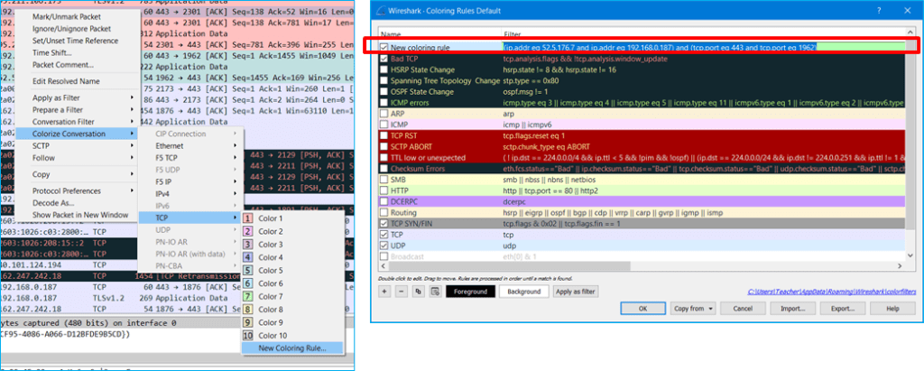Expand the Copy submenu
The width and height of the screenshot is (924, 371).
pos(79,174)
